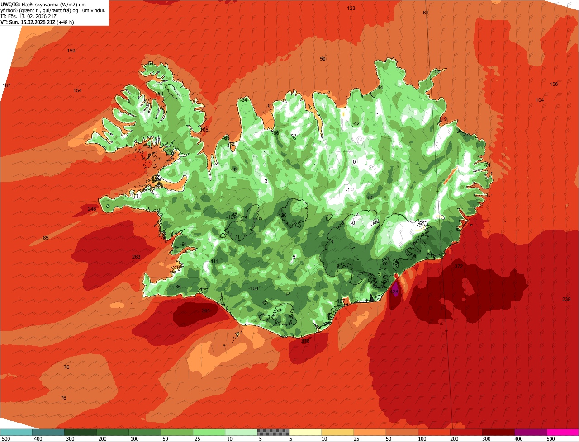Viewport: 579px width, 442px height.
Task: Click the "-52" value at the northeast tip
Action: pyautogui.click(x=436, y=71)
